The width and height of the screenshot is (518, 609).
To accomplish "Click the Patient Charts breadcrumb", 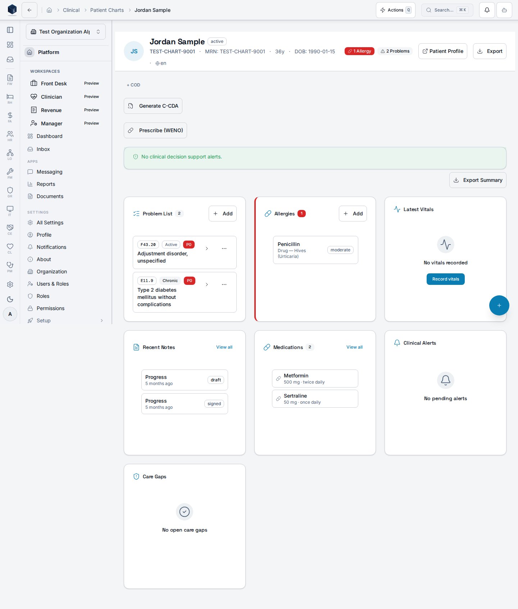I will click(x=107, y=10).
